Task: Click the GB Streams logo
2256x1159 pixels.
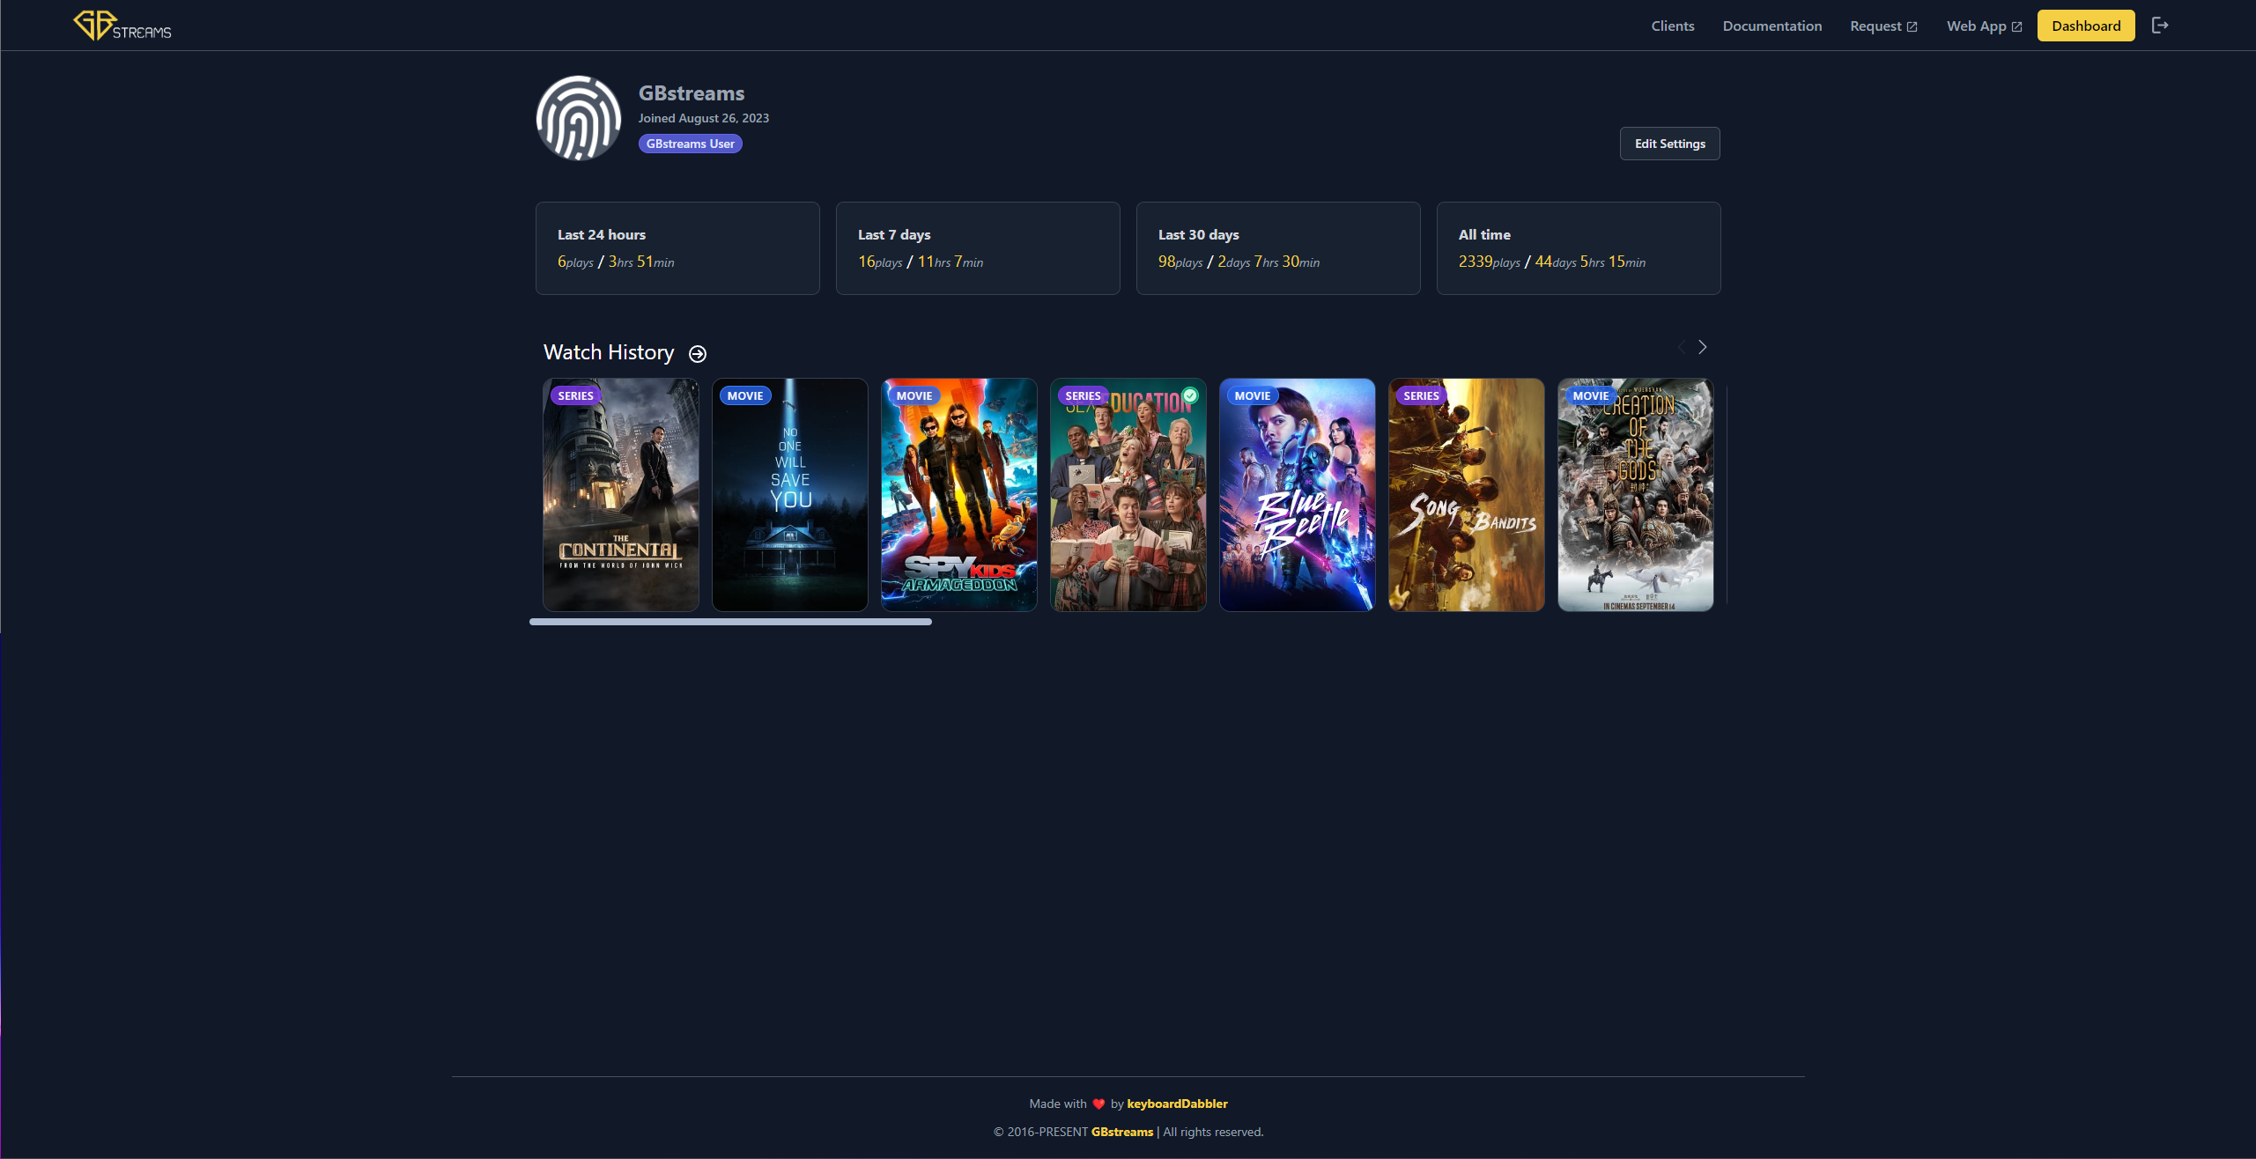Action: tap(122, 26)
